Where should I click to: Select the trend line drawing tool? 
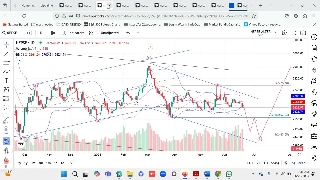(7, 53)
